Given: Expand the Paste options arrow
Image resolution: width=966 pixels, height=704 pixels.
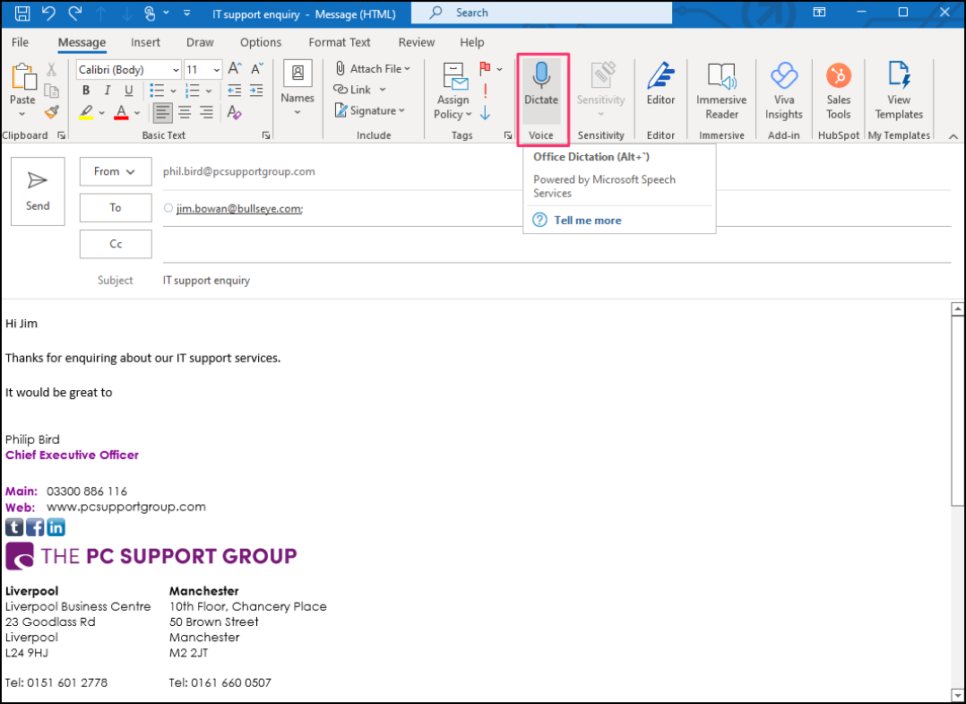Looking at the screenshot, I should pos(22,114).
